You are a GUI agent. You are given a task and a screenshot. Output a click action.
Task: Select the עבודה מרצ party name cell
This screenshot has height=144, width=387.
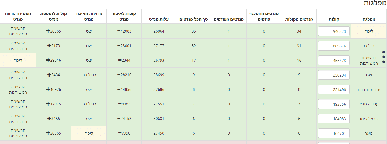click(369, 104)
